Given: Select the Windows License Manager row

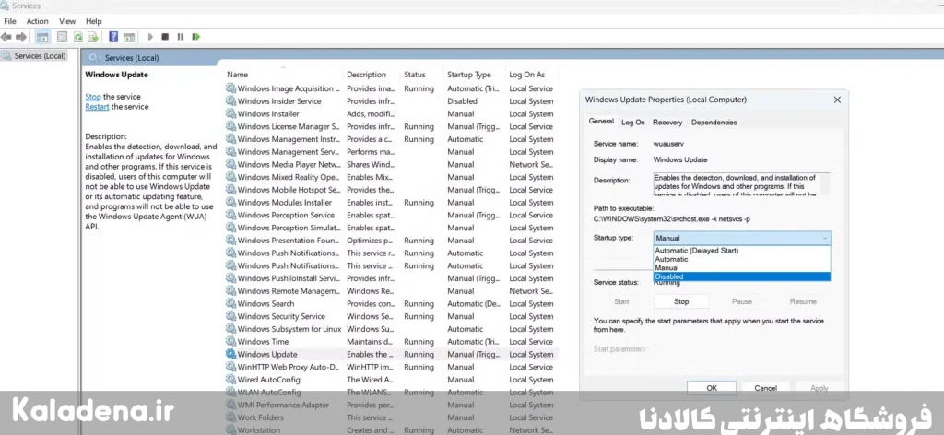Looking at the screenshot, I should click(x=391, y=126).
